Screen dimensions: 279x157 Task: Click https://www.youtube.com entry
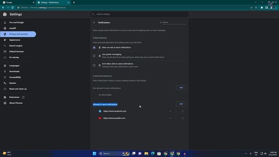click(114, 118)
